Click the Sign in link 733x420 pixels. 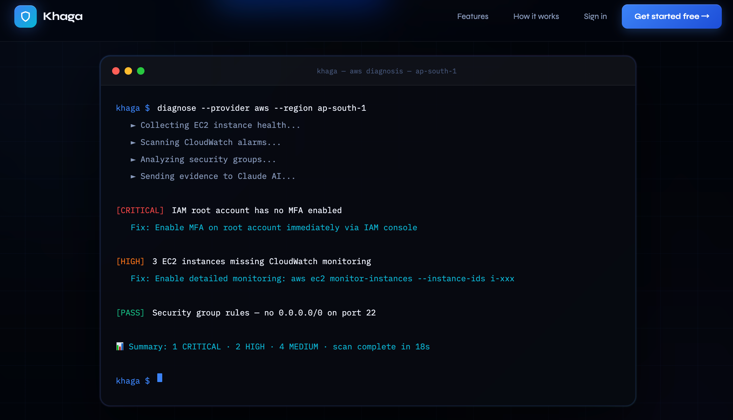pos(595,16)
